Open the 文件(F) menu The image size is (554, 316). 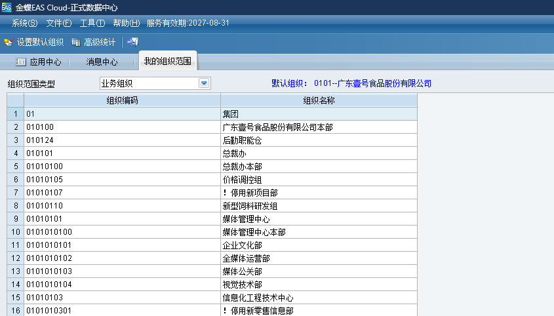(59, 23)
